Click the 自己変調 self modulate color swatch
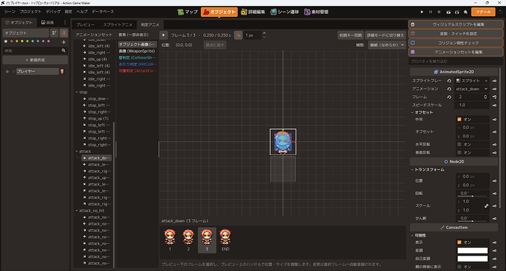The image size is (506, 271). click(472, 259)
